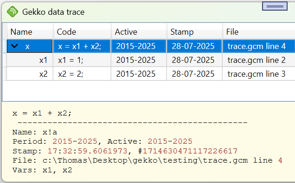Click the 'trace.gcm line 2' file cell
This screenshot has width=295, height=183.
pos(259,60)
